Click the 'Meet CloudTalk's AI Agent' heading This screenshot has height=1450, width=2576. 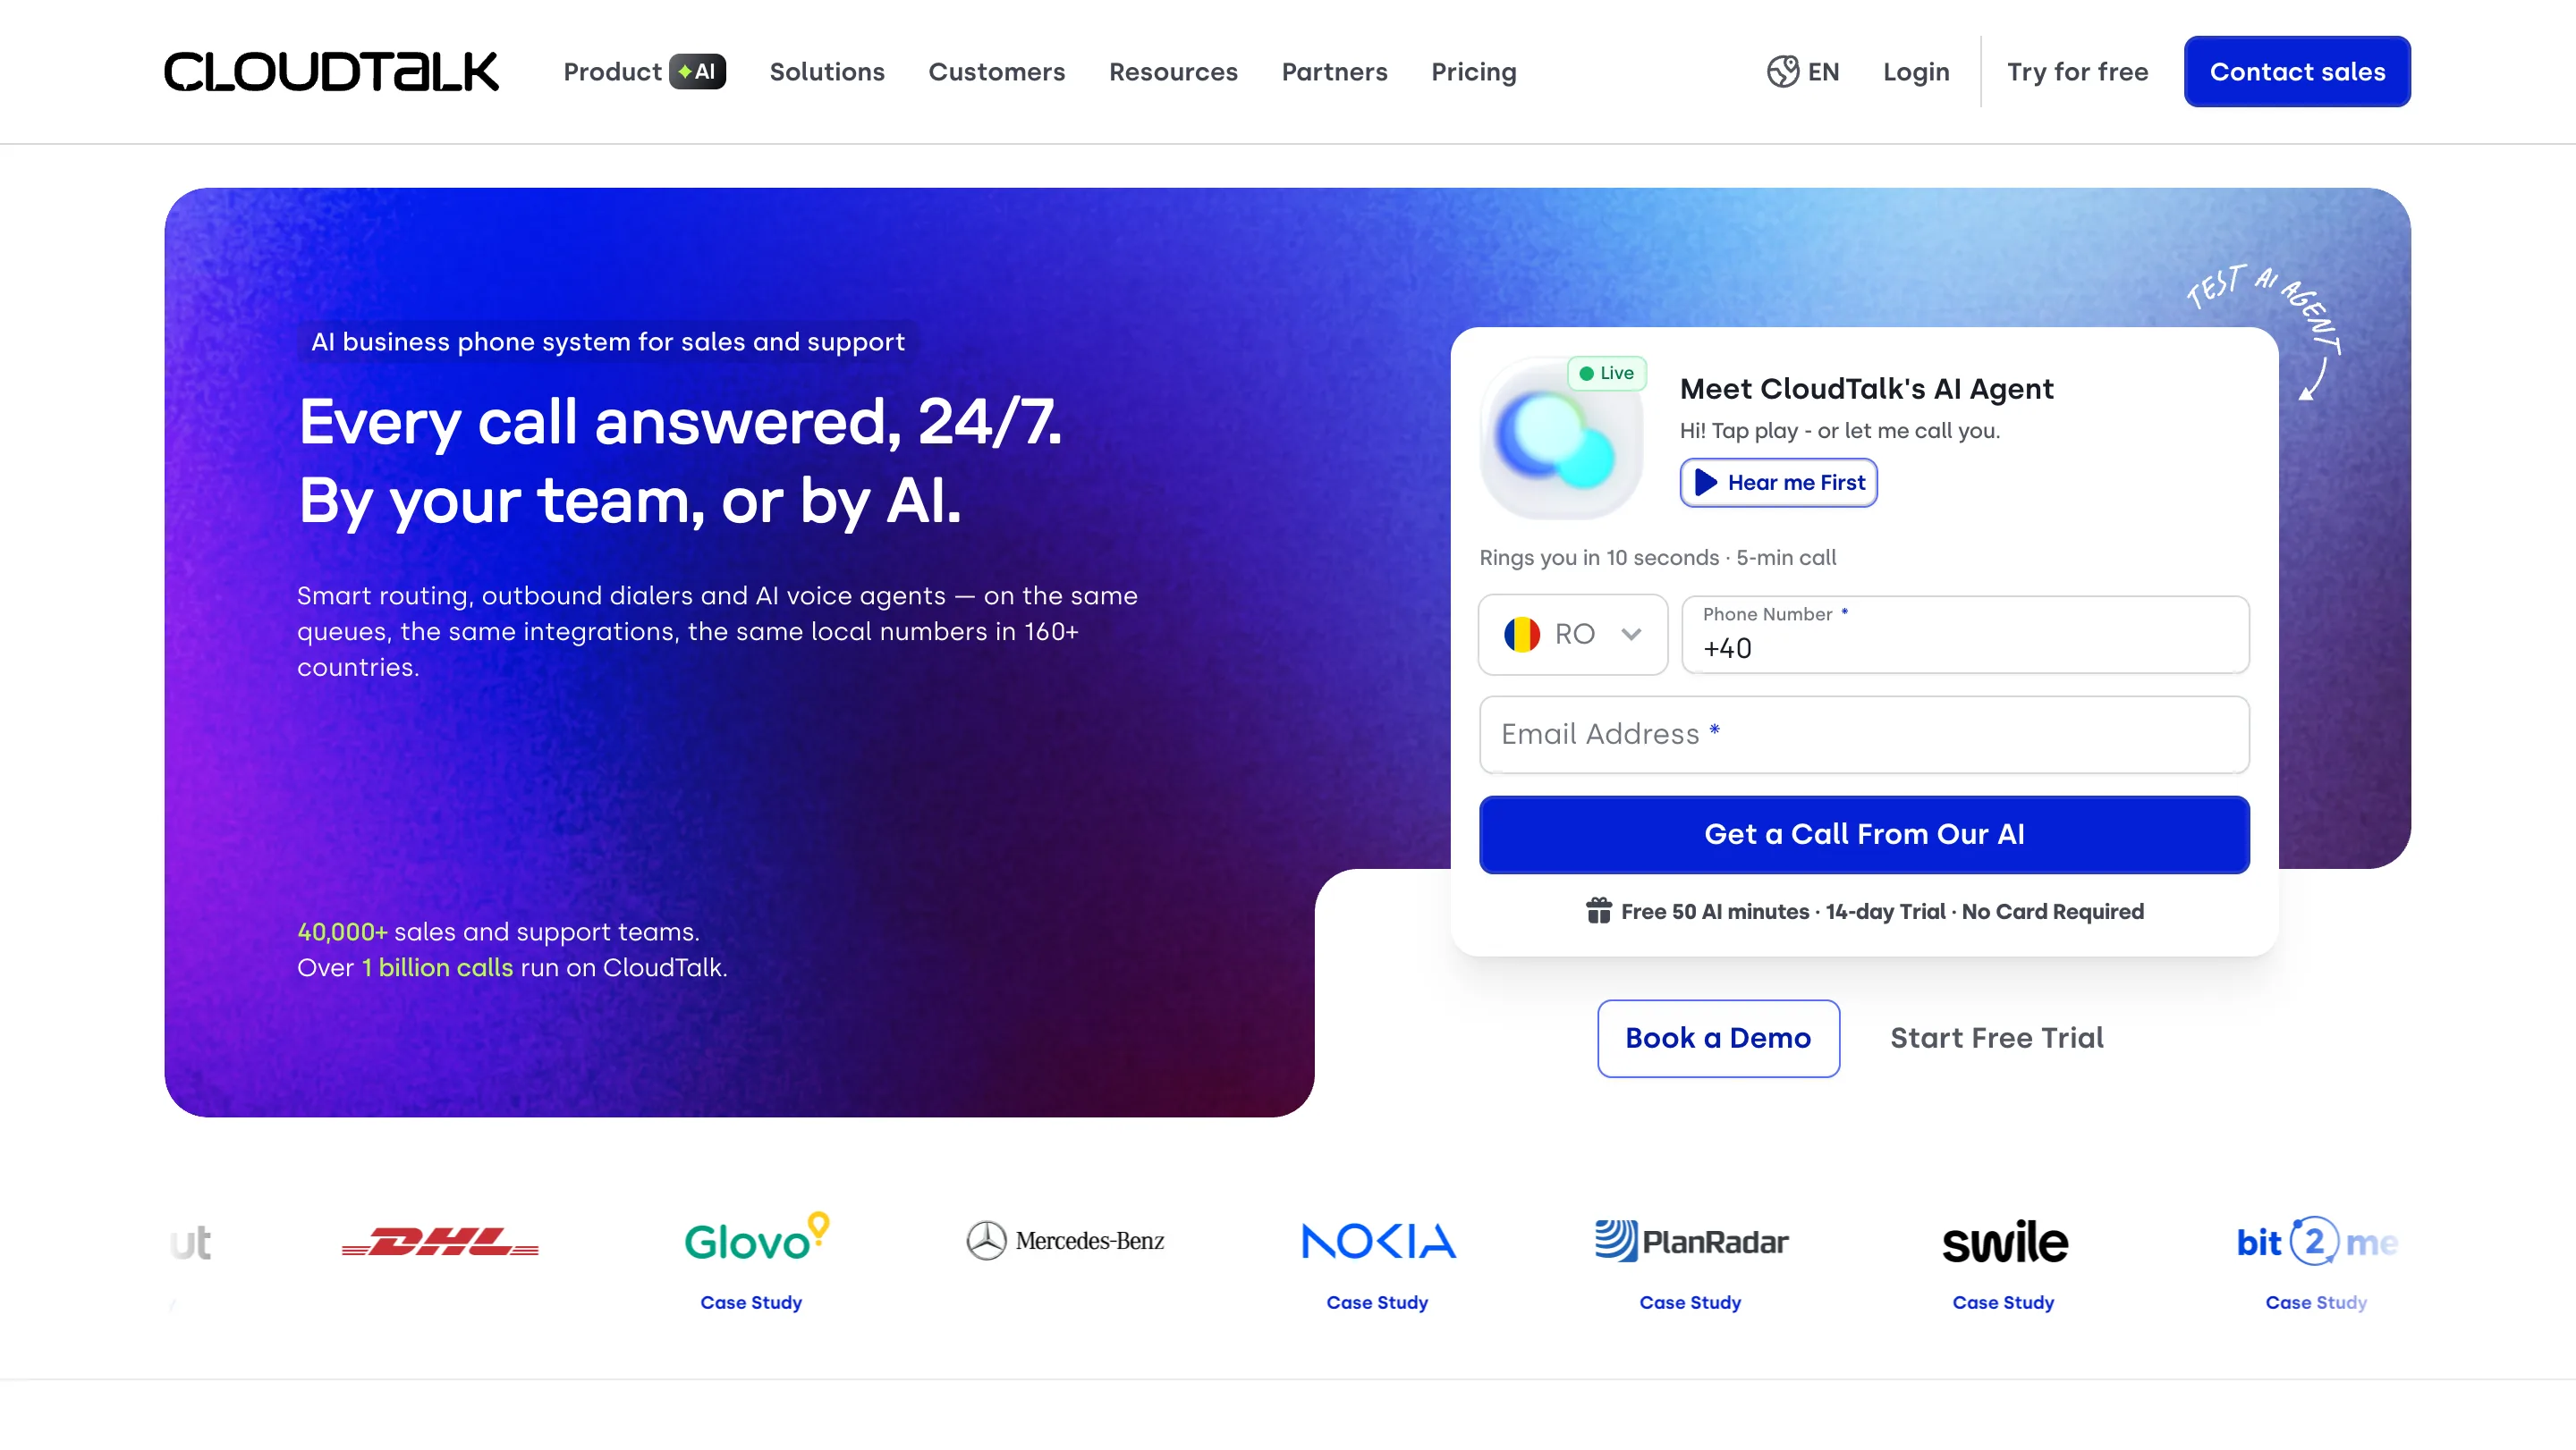(x=1866, y=389)
